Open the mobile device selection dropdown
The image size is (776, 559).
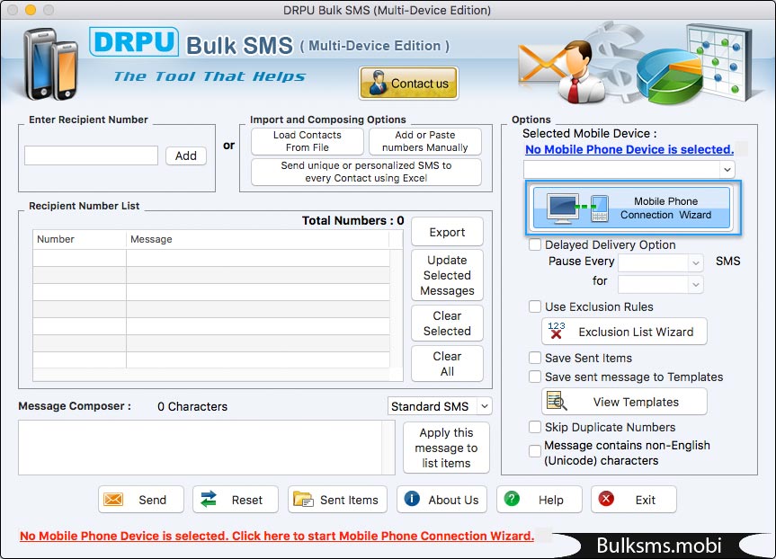pos(629,170)
